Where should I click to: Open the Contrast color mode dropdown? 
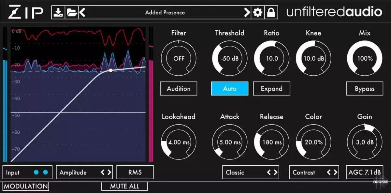[314, 172]
